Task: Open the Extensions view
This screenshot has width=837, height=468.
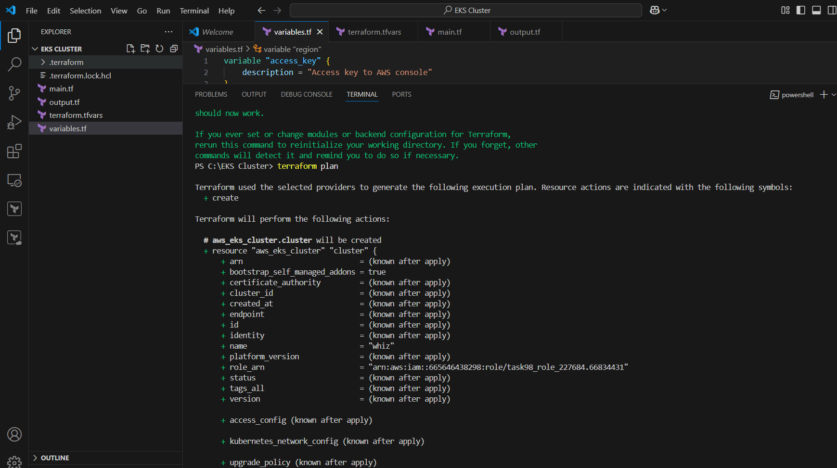Action: click(x=14, y=151)
